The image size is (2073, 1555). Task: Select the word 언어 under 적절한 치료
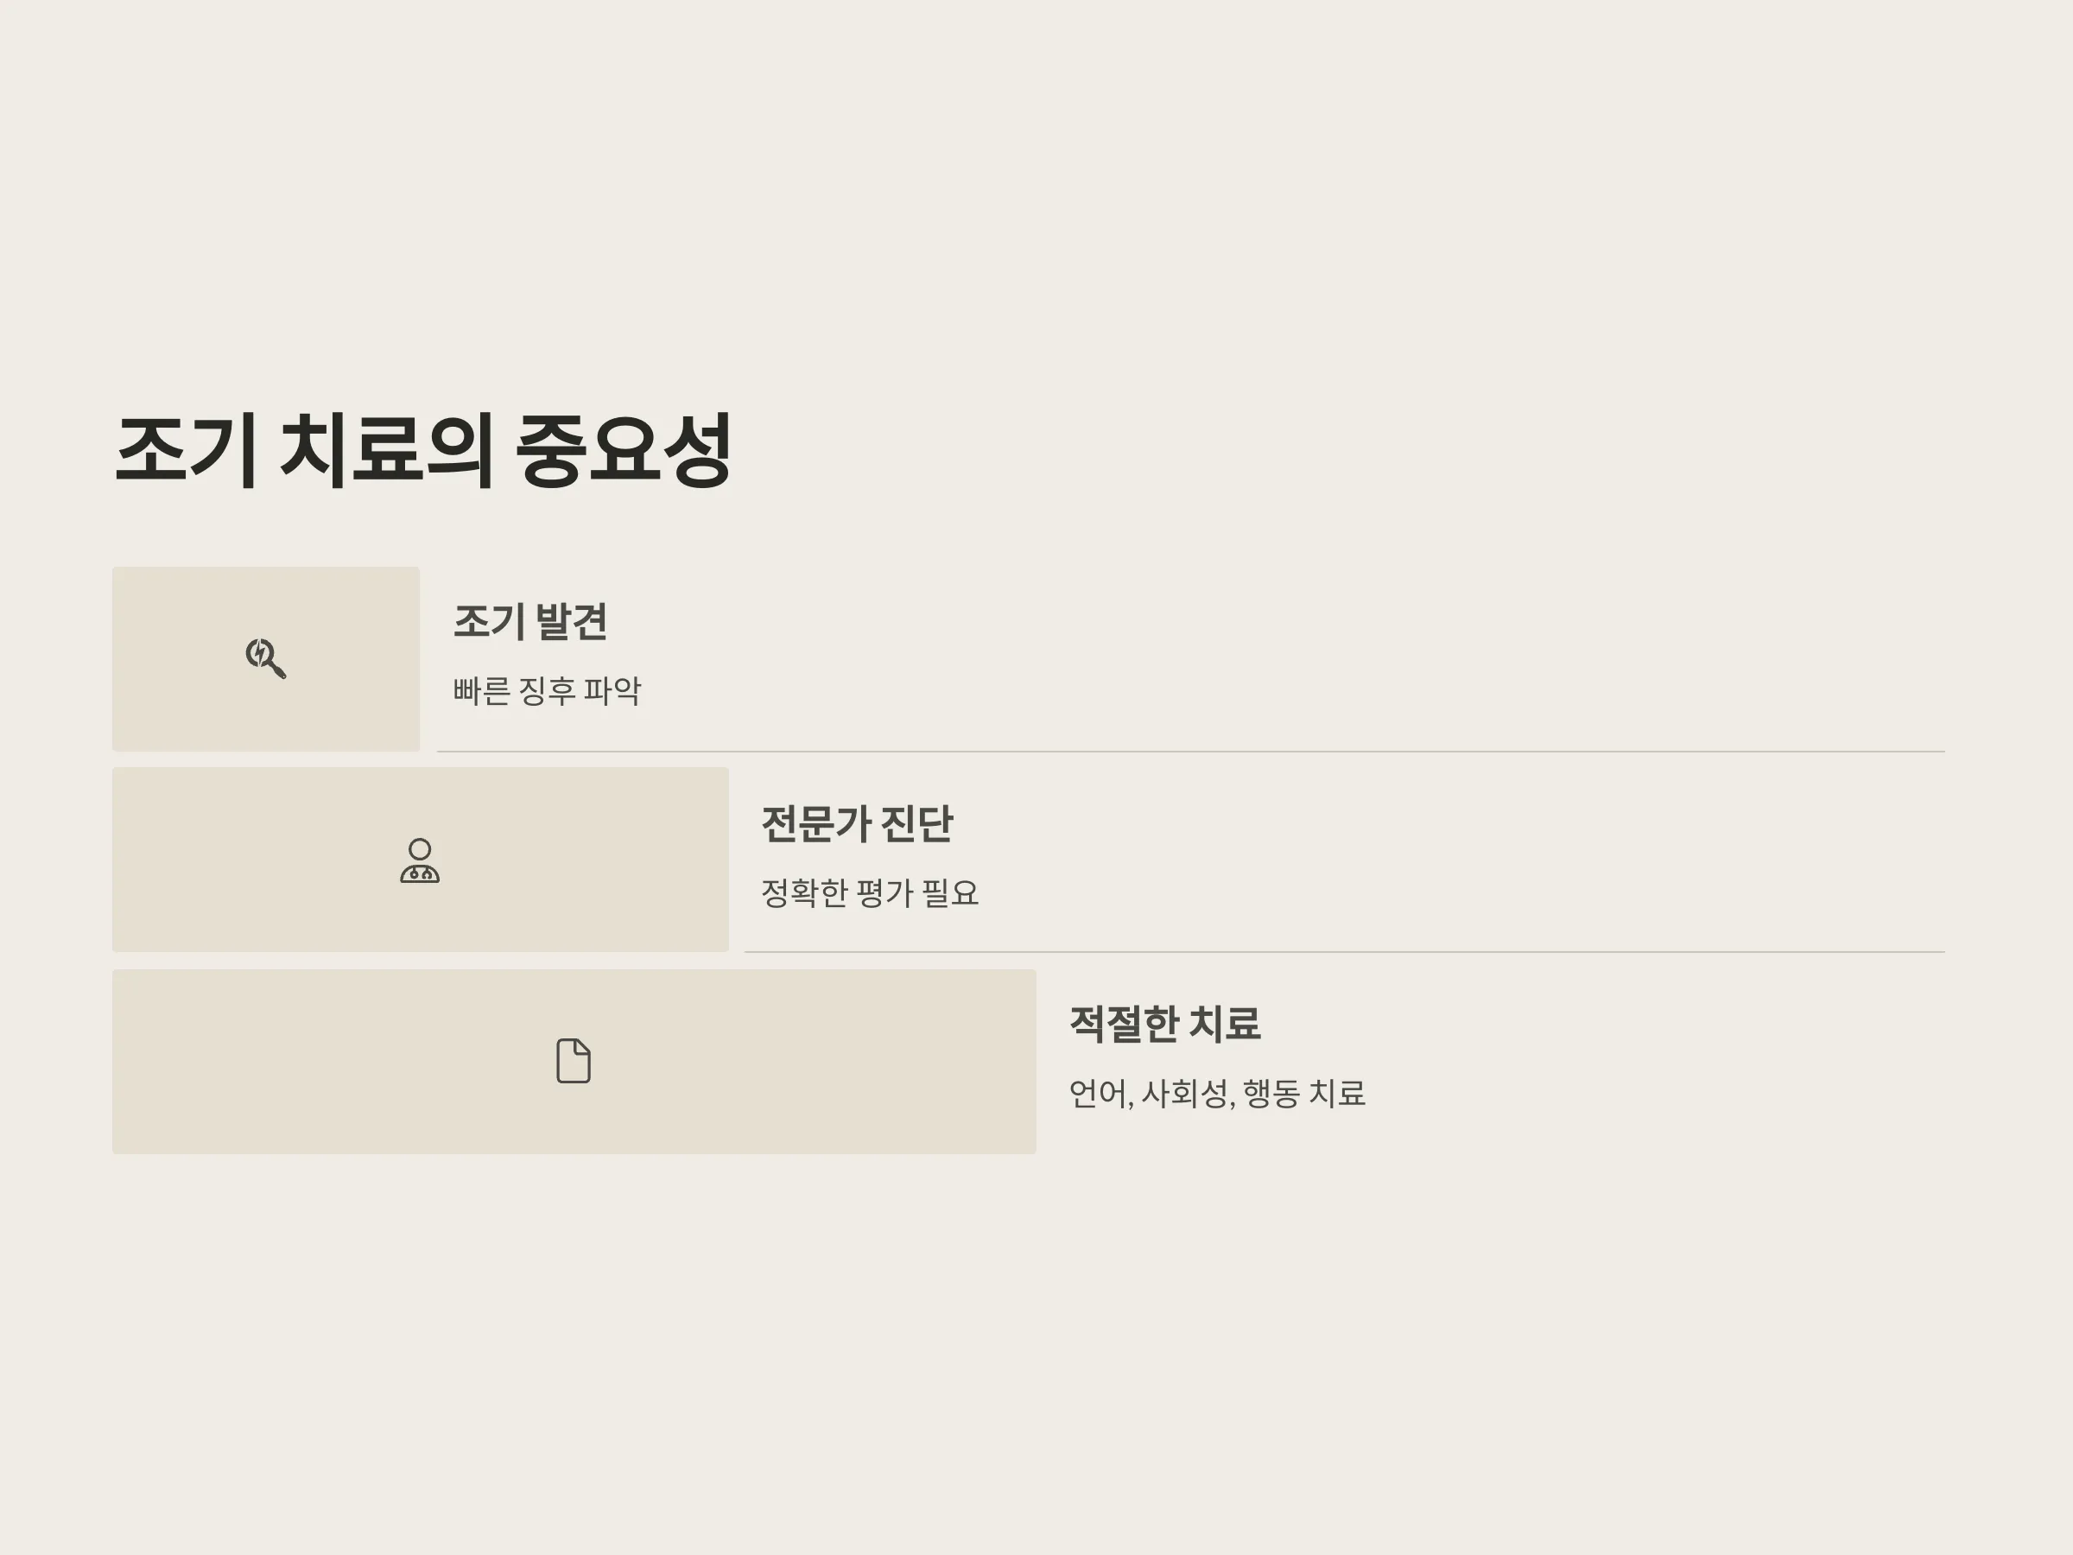pos(1099,1093)
